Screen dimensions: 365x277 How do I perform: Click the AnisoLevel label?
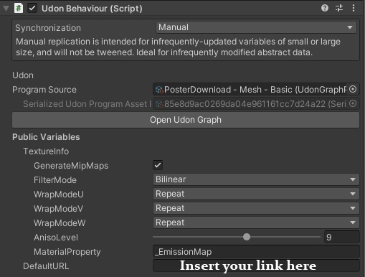point(56,238)
